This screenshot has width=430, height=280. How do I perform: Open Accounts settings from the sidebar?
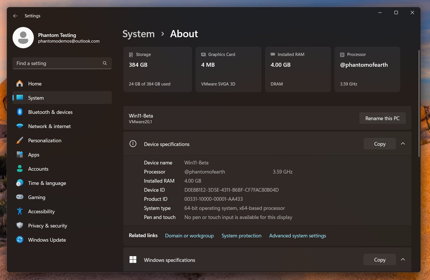coord(38,169)
